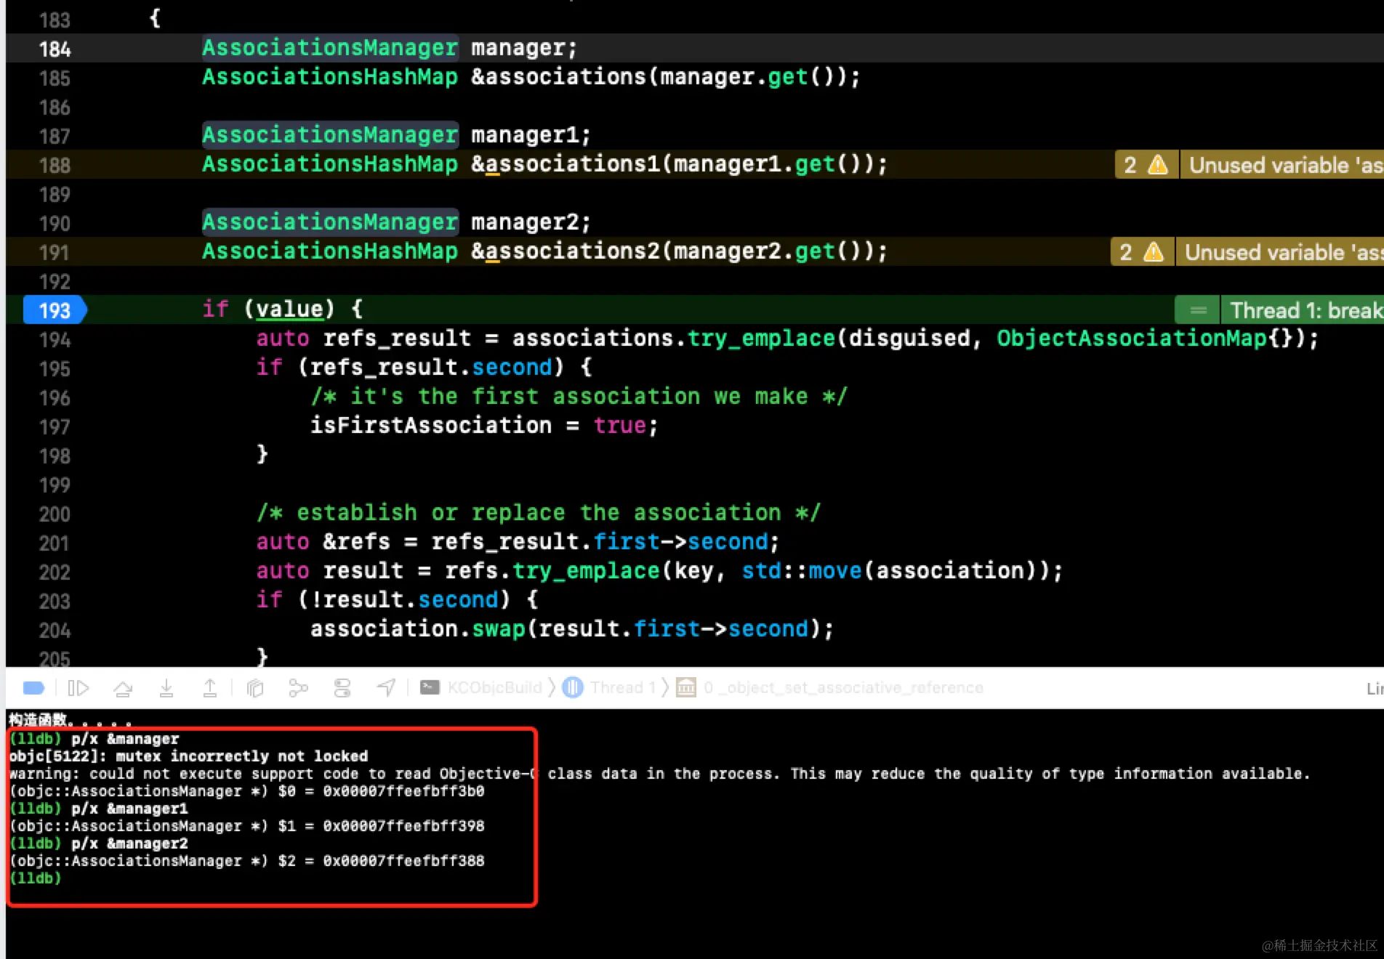
Task: Click the associations2 variable on line 191
Action: [572, 251]
